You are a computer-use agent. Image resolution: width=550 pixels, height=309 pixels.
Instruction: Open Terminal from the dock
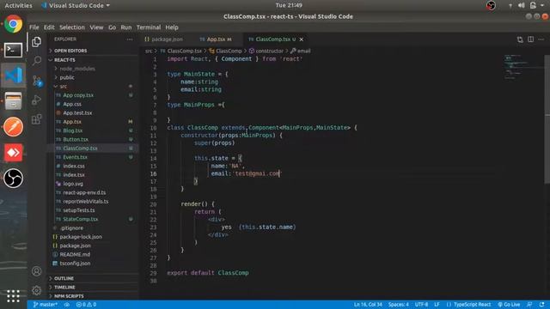click(x=14, y=50)
